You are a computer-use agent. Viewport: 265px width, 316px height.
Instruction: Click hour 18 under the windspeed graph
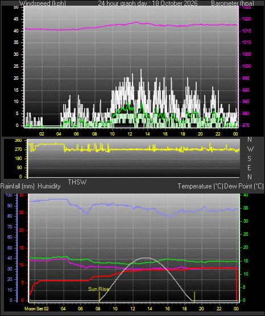tap(183, 134)
